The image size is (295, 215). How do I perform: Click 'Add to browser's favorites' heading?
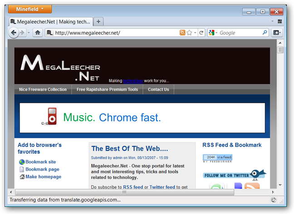(x=39, y=148)
